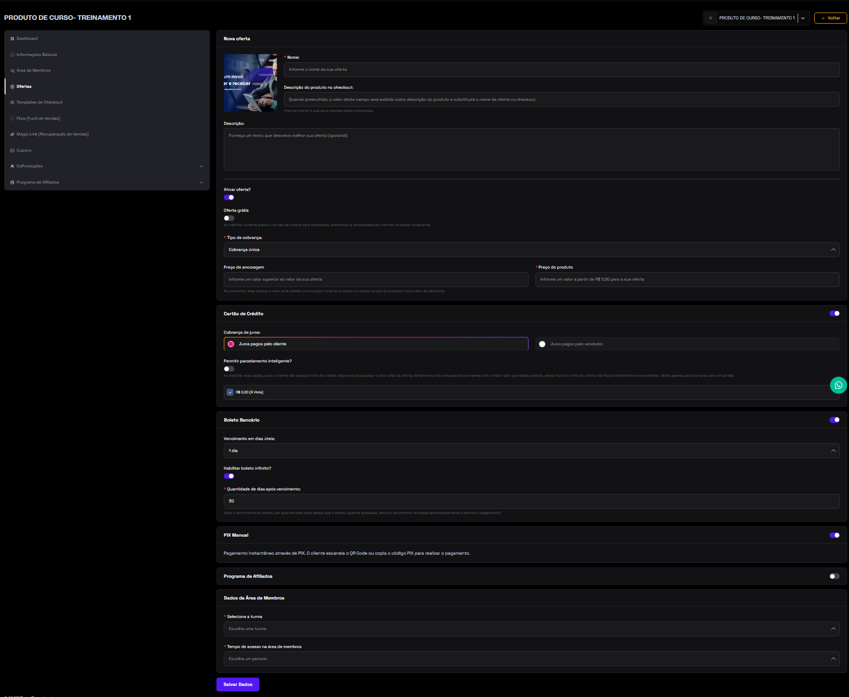Open the Selecione a turma dropdown

(x=531, y=629)
